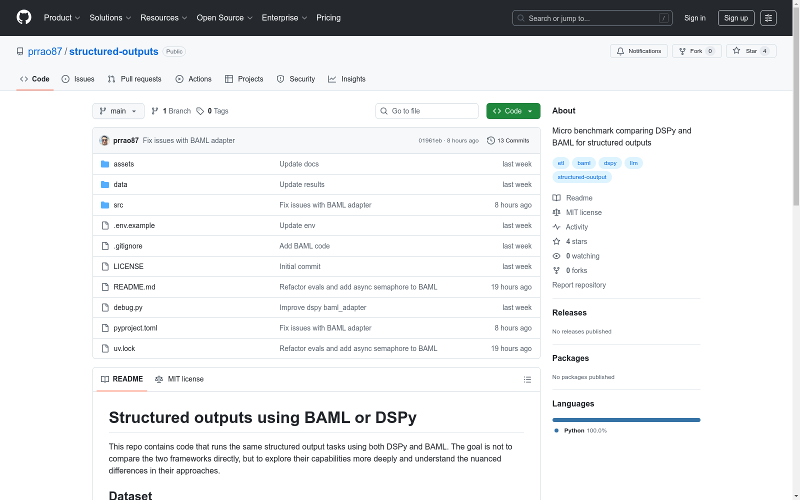Screen dimensions: 800x500
Task: Open commit hash 01961eb
Action: click(x=430, y=140)
